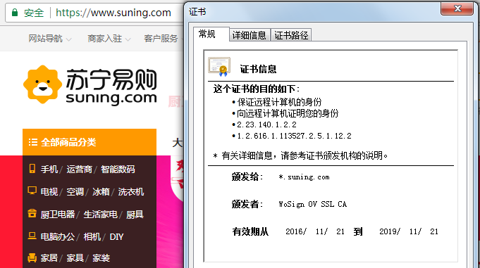480x268 pixels.
Task: Open the 生活家电 category link
Action: pos(101,215)
